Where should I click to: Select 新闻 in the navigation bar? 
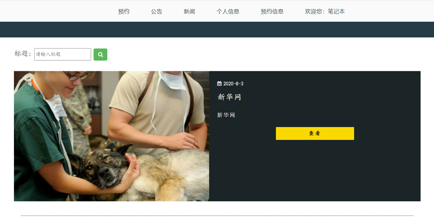pos(189,12)
